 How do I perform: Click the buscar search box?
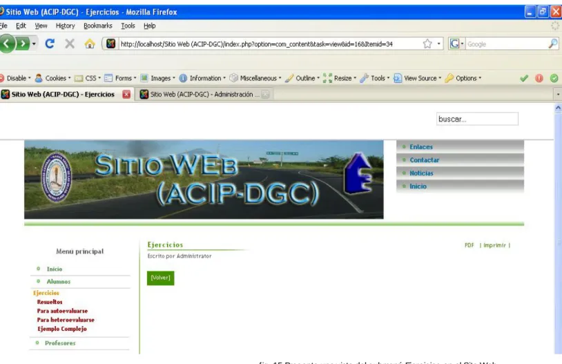point(477,119)
